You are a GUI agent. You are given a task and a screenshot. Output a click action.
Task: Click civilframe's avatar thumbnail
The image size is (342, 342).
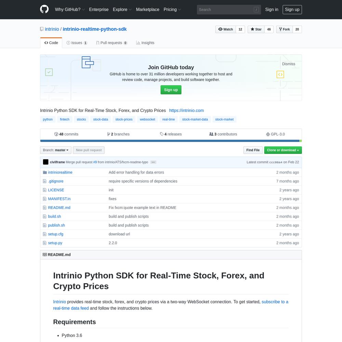click(45, 162)
